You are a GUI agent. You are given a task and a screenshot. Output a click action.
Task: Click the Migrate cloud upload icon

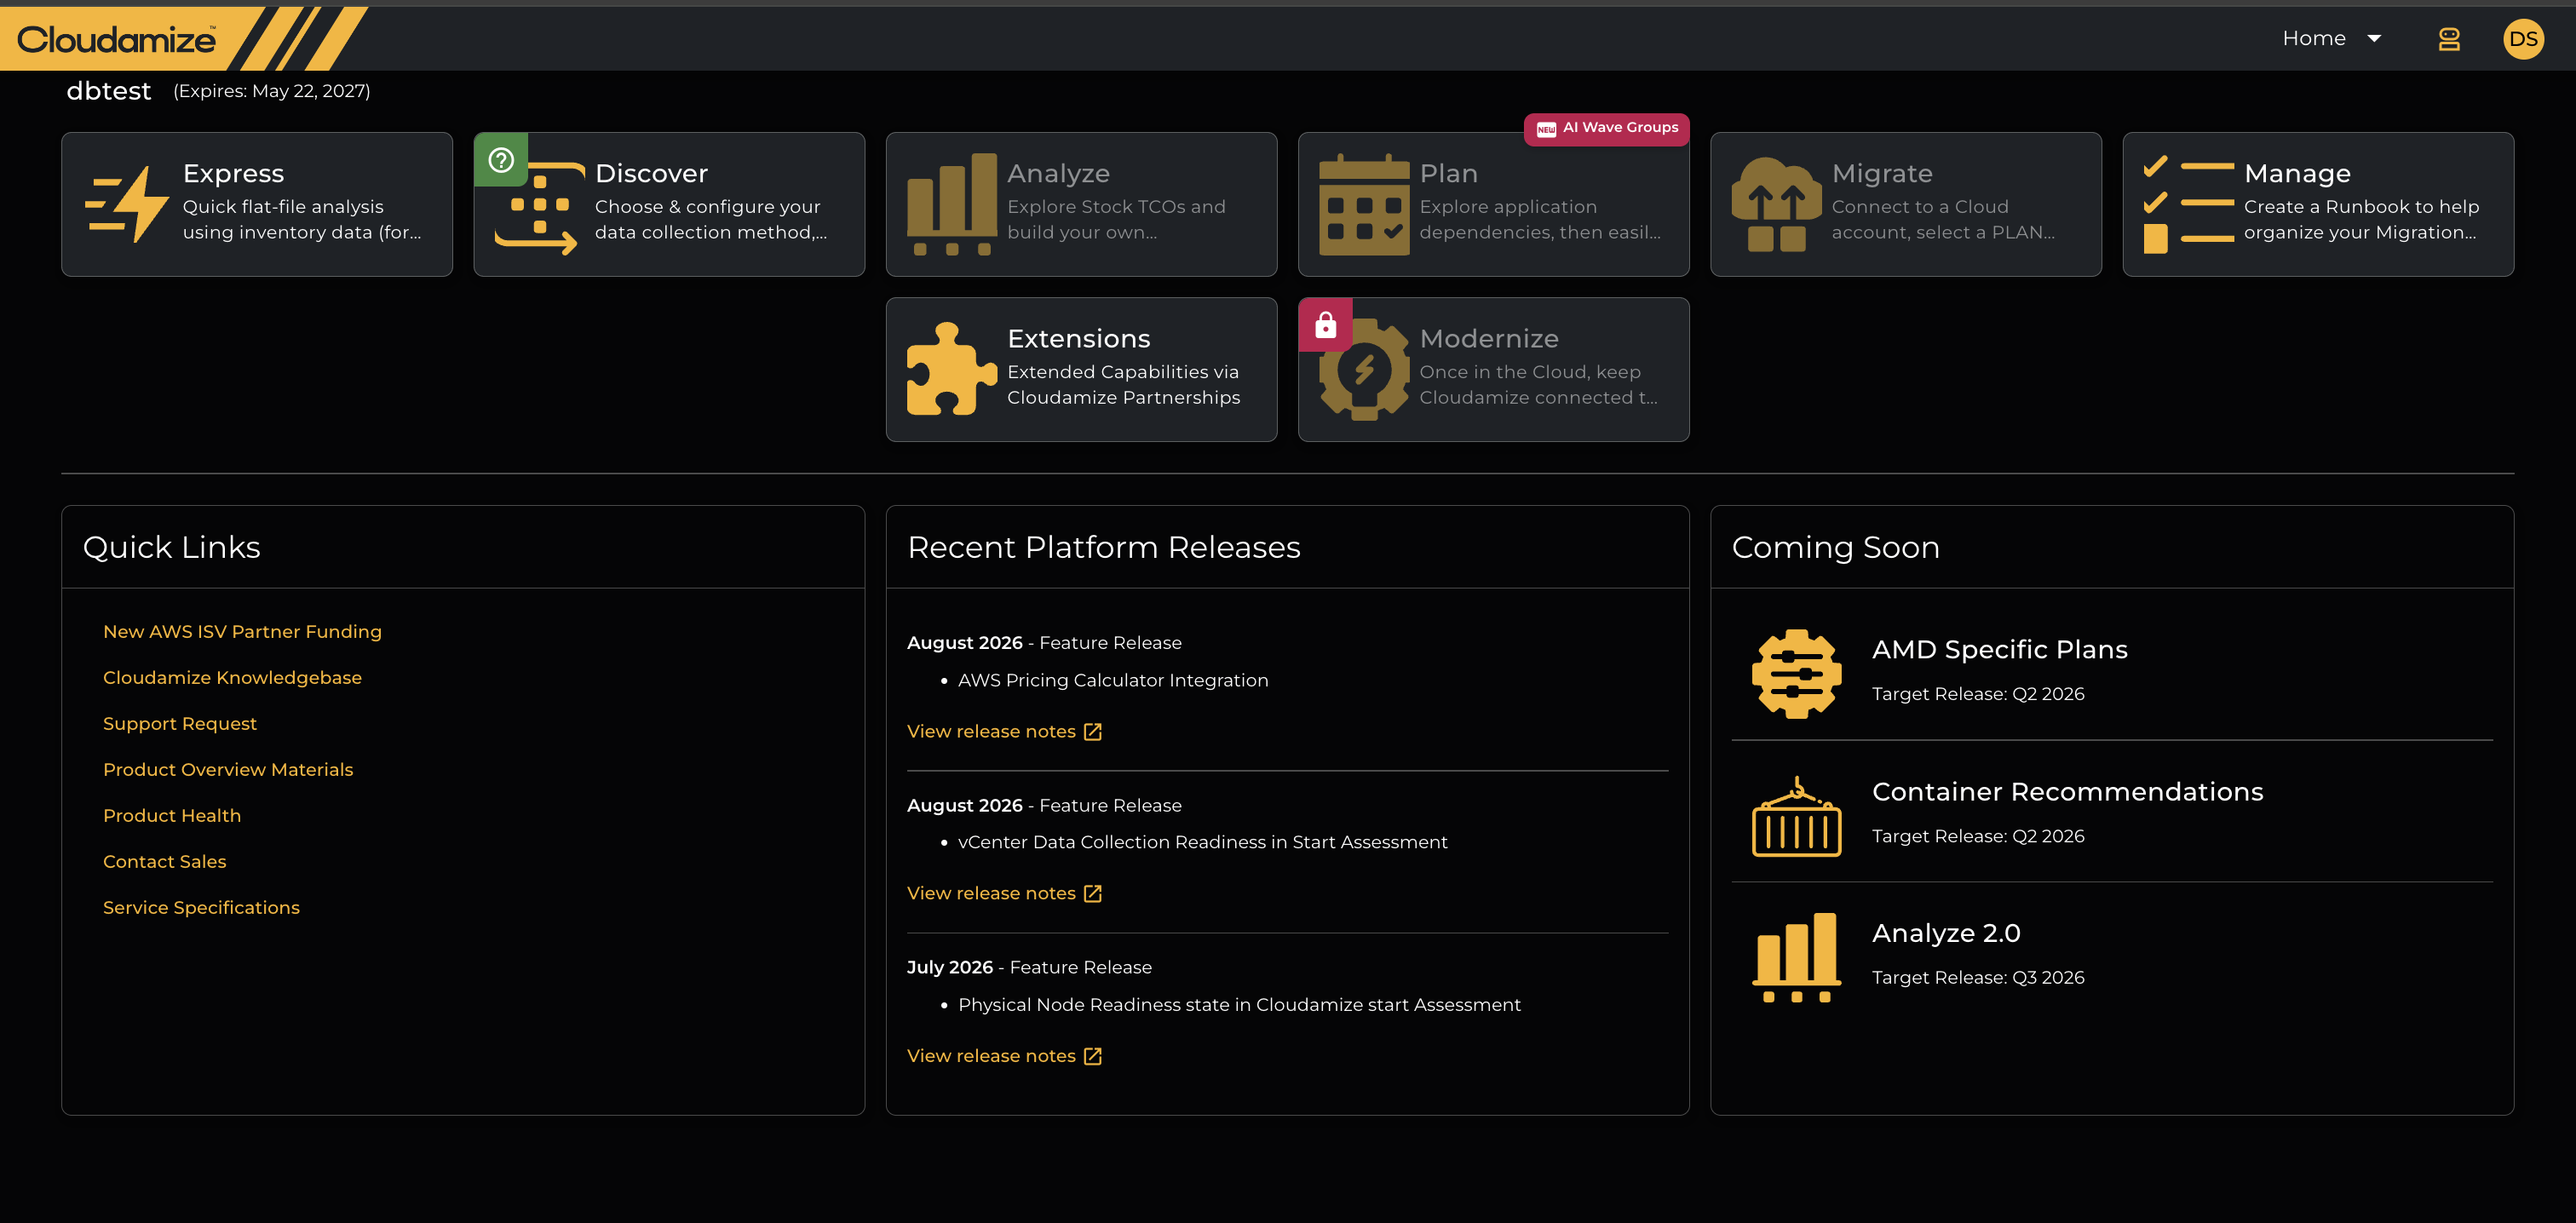point(1776,204)
